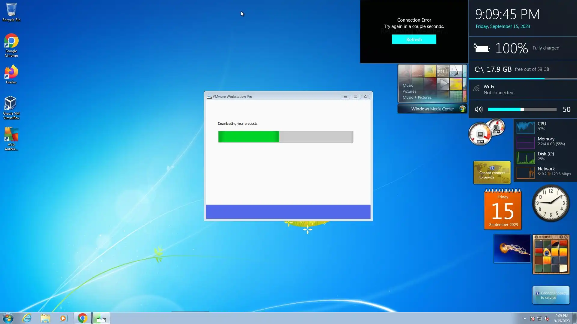Click the volume slider bar in the gadget
The height and width of the screenshot is (324, 577).
click(522, 109)
